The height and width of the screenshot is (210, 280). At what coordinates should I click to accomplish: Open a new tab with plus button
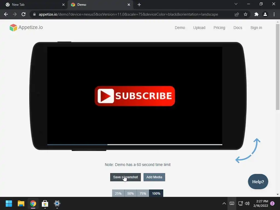coord(139,5)
